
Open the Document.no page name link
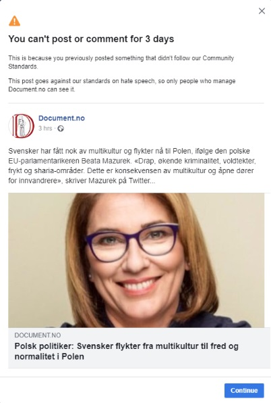click(61, 118)
